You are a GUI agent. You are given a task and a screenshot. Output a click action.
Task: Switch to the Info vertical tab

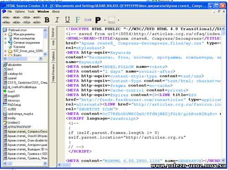(53, 43)
